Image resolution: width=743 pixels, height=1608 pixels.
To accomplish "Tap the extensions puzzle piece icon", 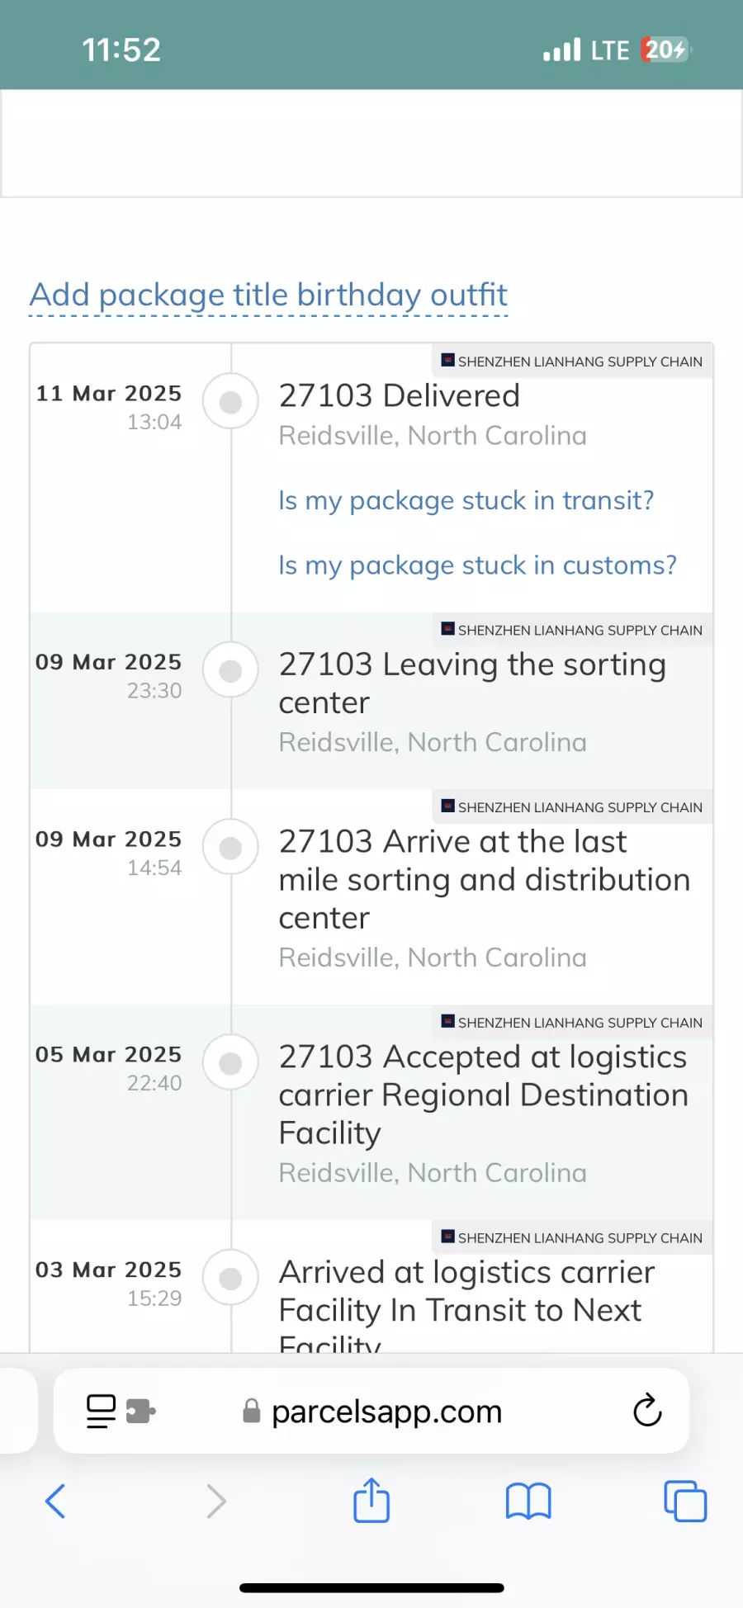I will click(x=141, y=1411).
